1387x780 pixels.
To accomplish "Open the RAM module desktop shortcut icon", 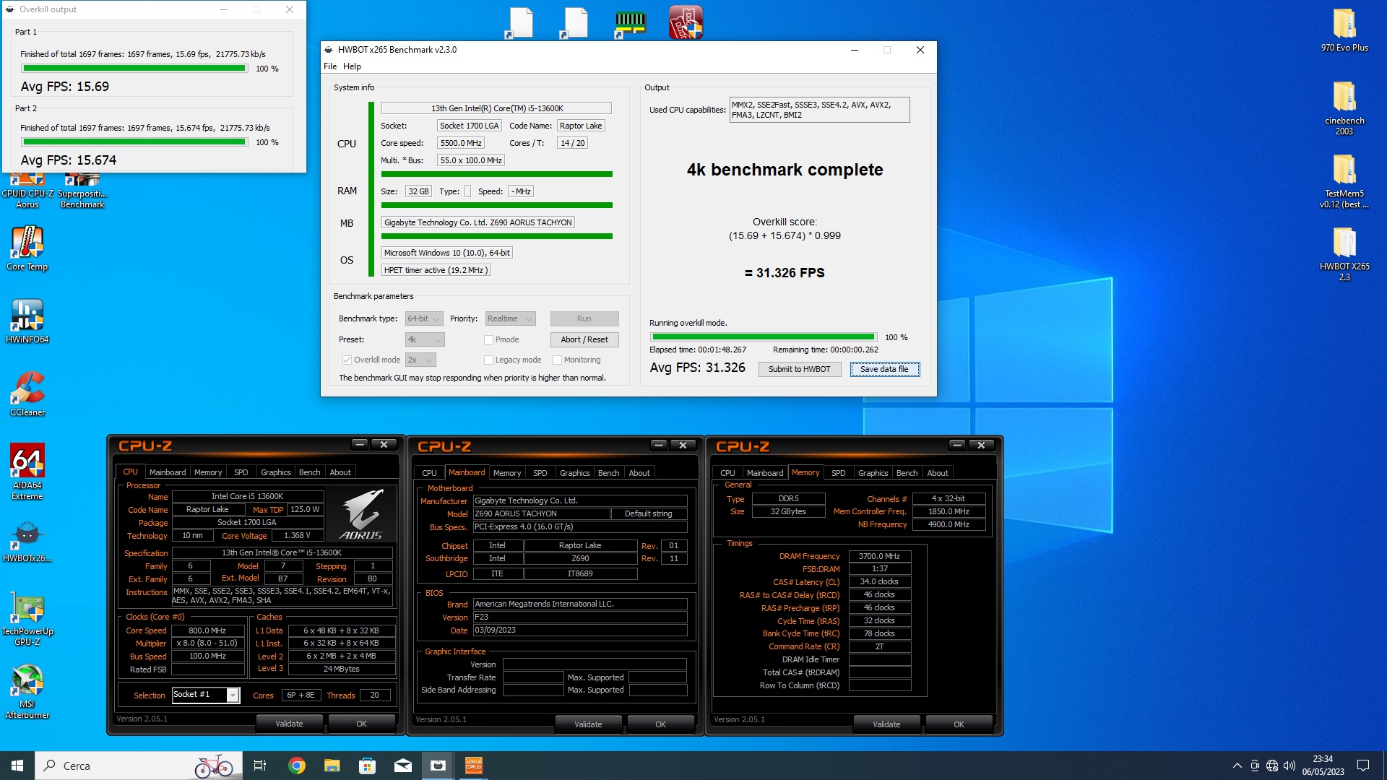I will click(629, 24).
